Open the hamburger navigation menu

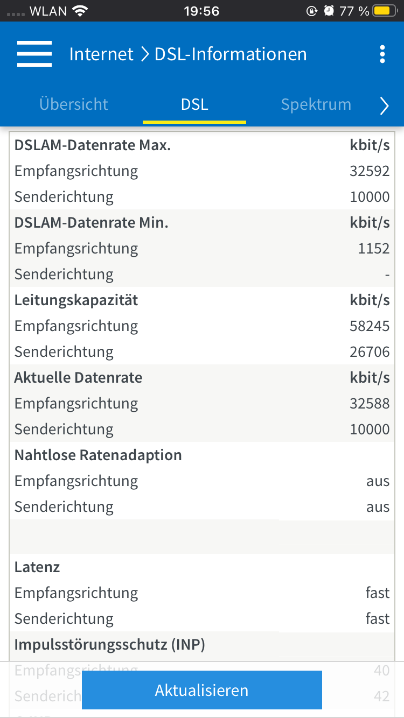coord(34,54)
